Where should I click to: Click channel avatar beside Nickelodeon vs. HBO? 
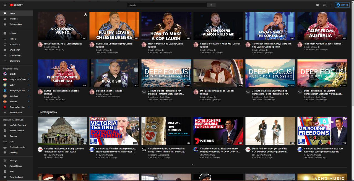40,44
